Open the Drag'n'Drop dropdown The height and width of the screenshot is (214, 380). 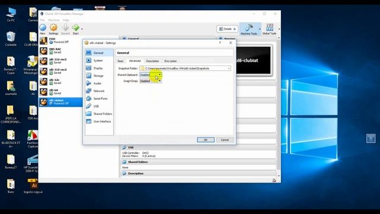pos(150,81)
